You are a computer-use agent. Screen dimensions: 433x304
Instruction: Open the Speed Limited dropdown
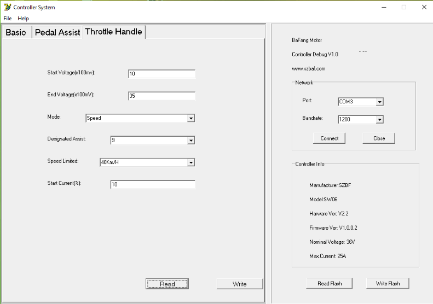point(147,162)
